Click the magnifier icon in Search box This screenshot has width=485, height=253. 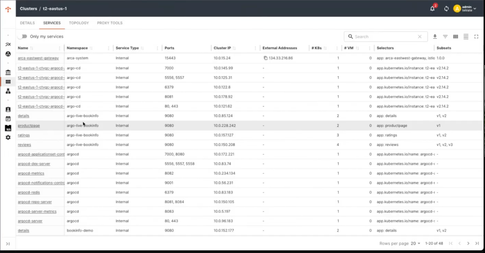tap(350, 37)
